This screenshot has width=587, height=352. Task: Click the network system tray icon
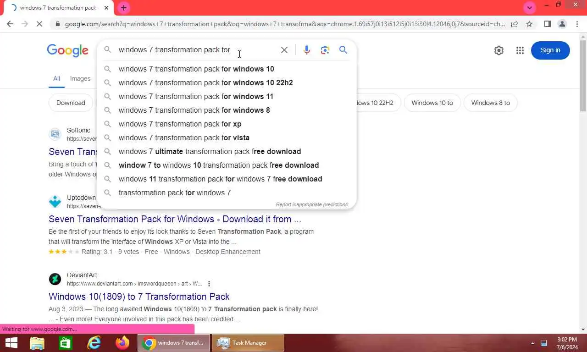point(544,343)
